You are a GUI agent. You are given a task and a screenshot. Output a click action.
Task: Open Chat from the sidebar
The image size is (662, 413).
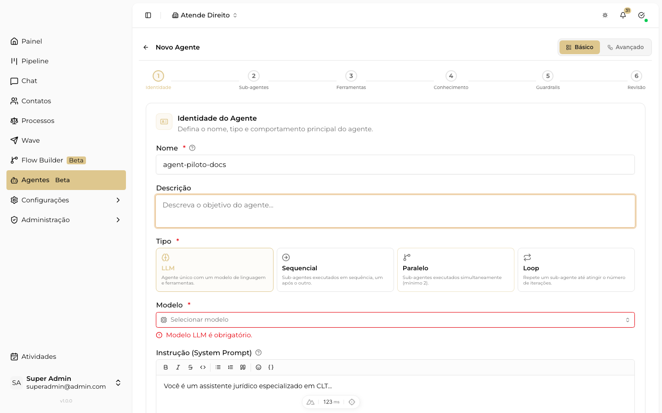pyautogui.click(x=66, y=81)
